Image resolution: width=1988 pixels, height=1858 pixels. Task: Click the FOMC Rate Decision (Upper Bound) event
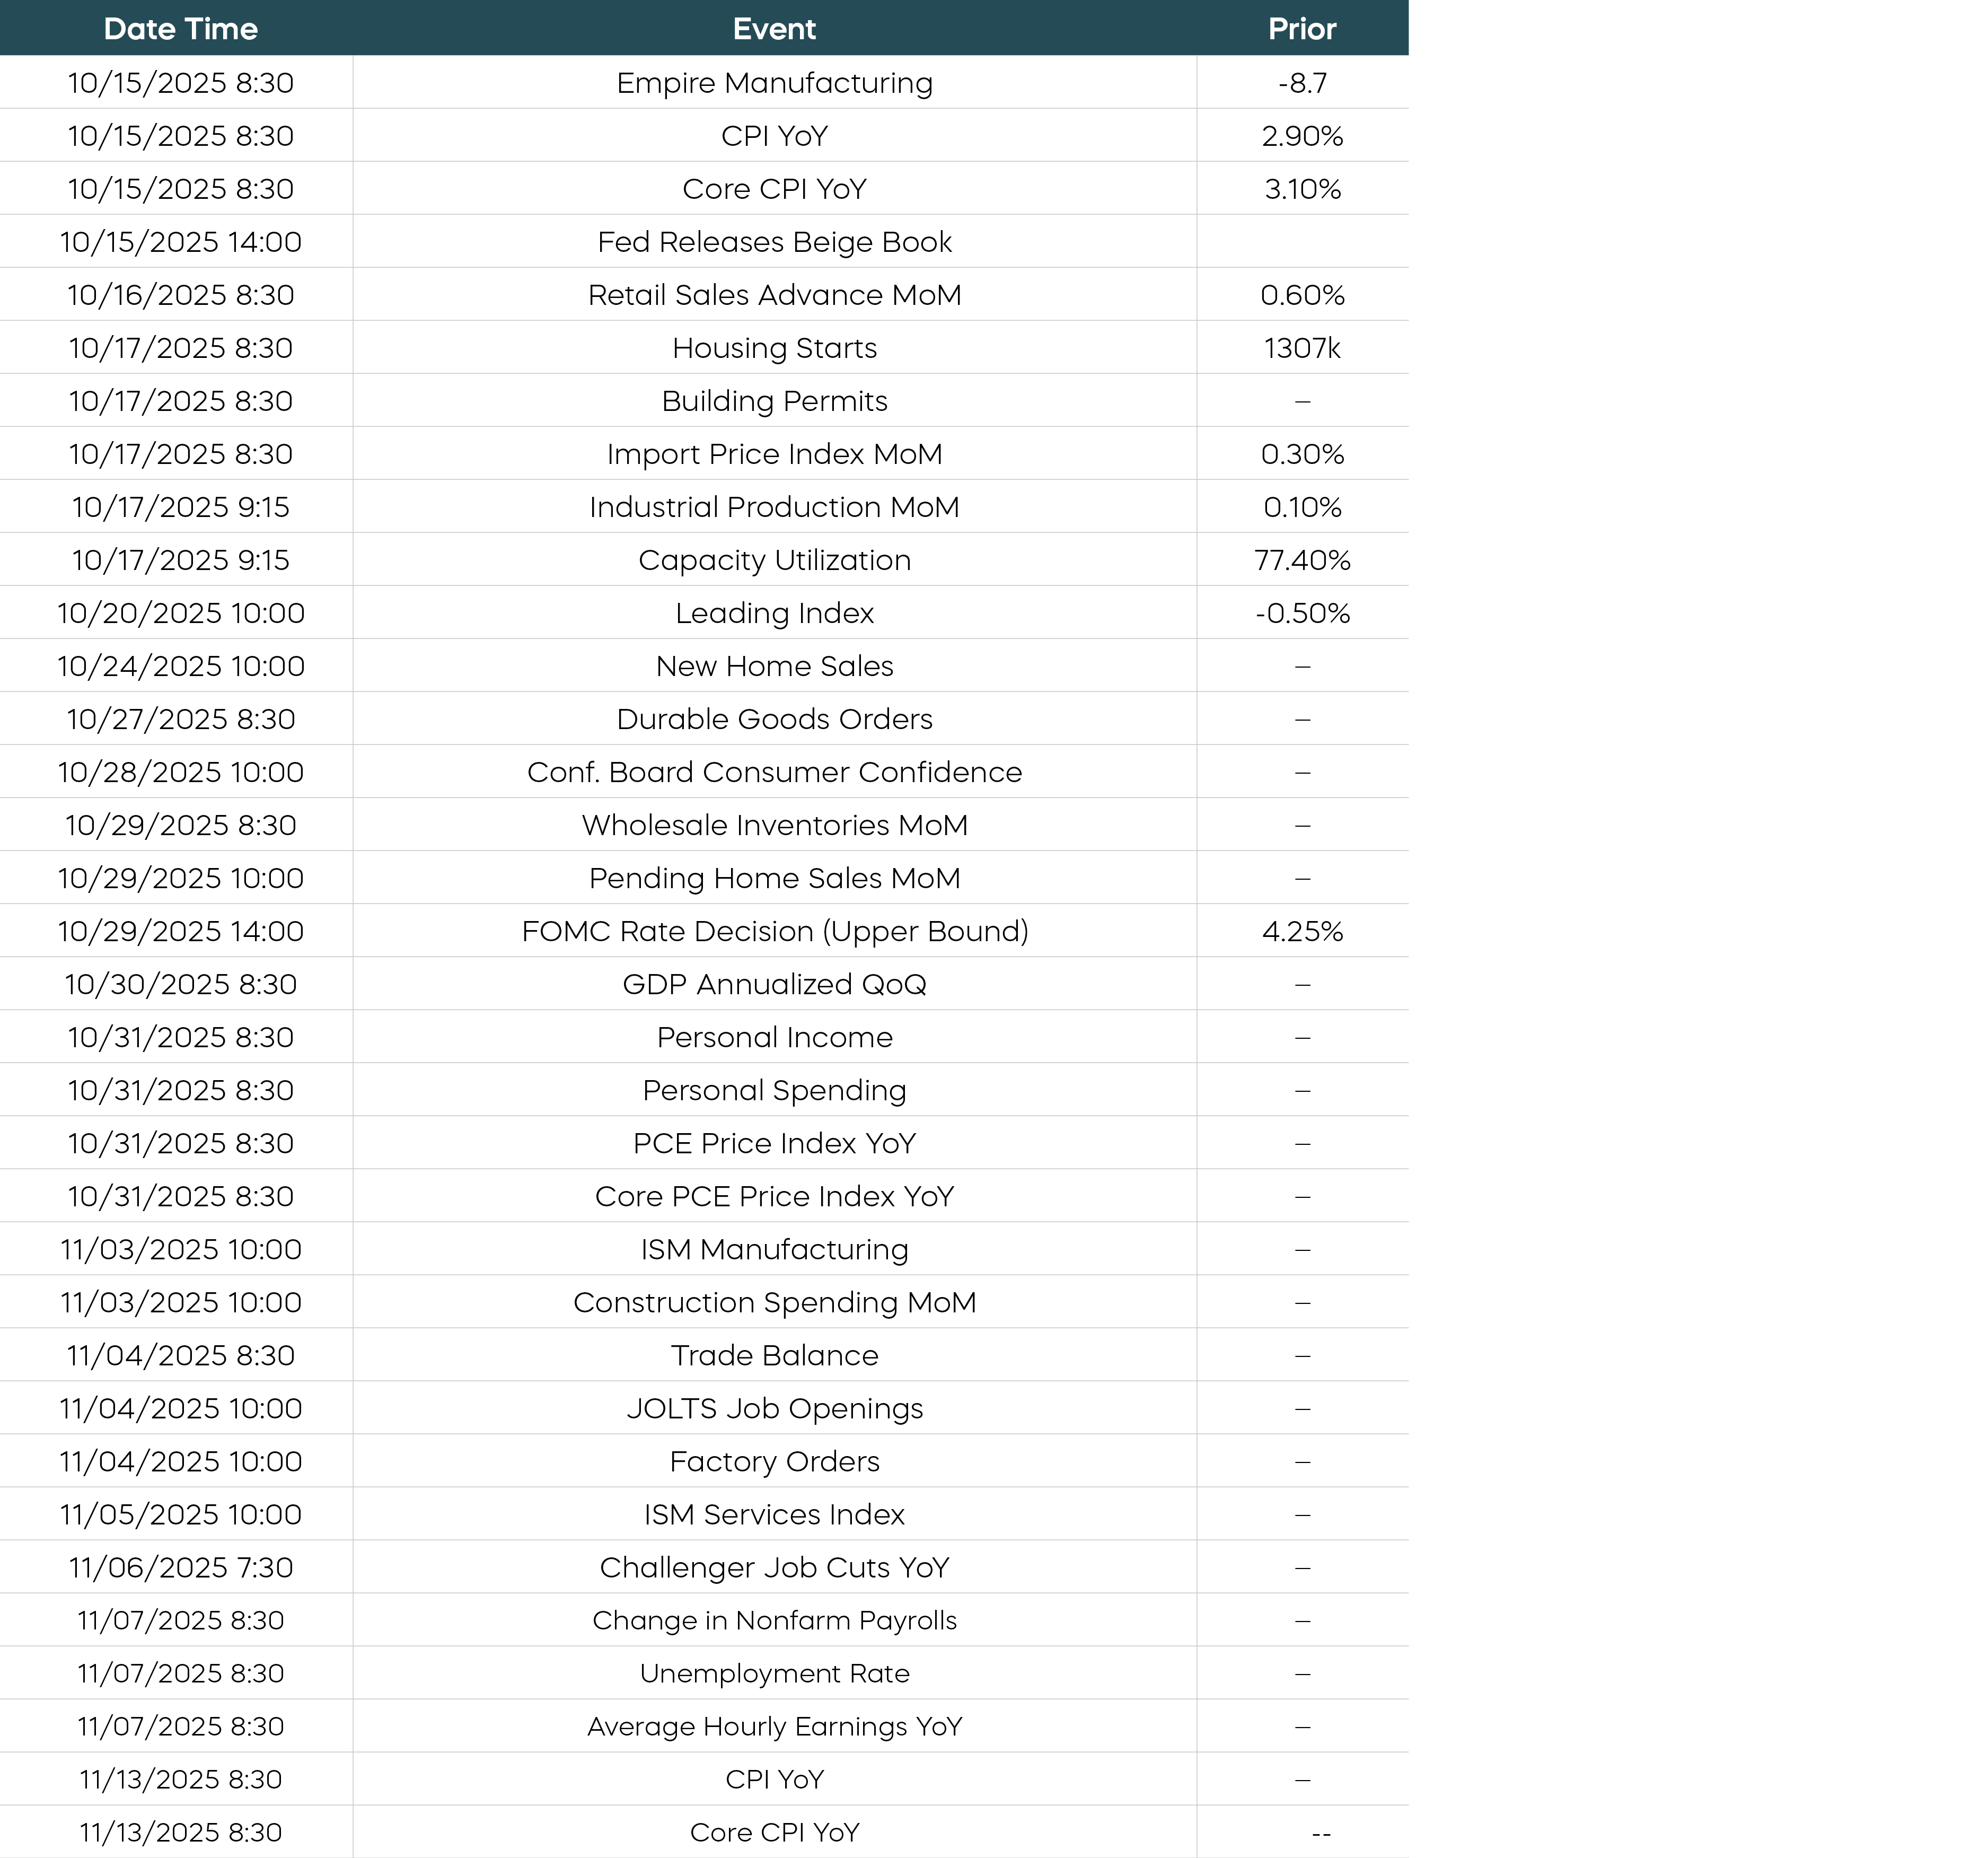coord(774,931)
